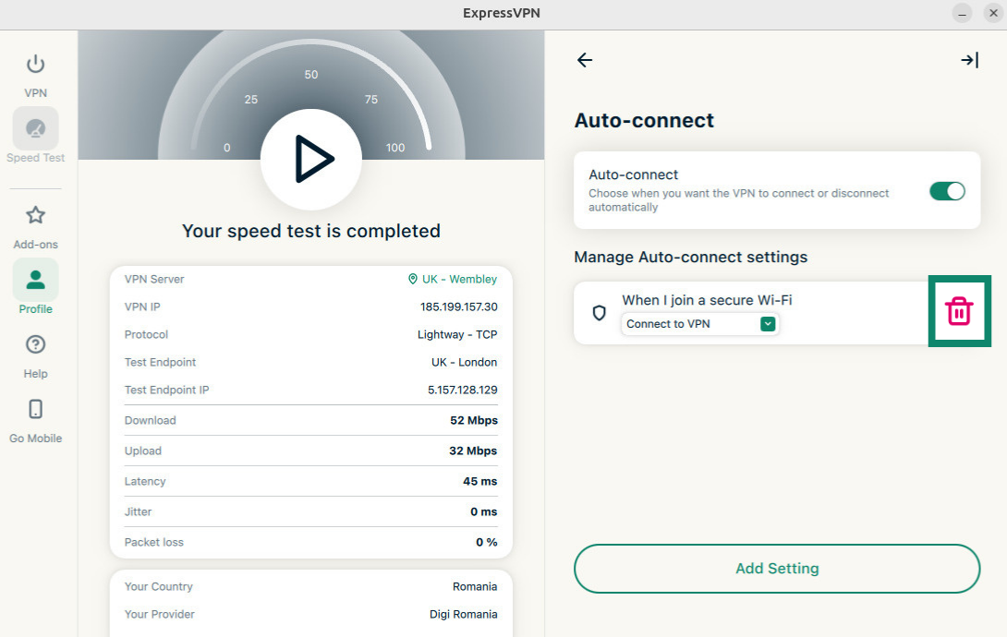Delete the secure Wi-Fi setting with trash icon
This screenshot has width=1007, height=637.
point(959,312)
